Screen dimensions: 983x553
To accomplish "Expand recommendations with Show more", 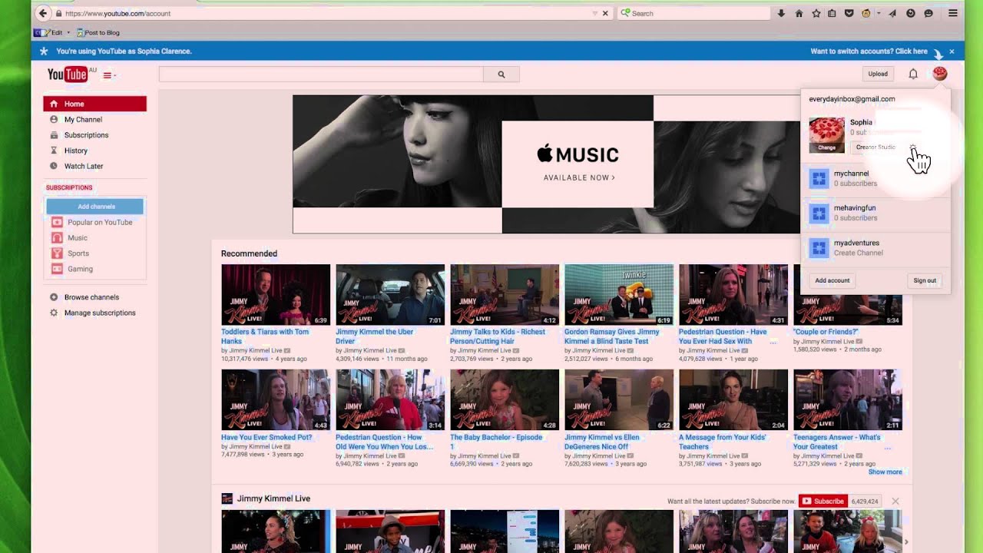I will click(x=885, y=472).
